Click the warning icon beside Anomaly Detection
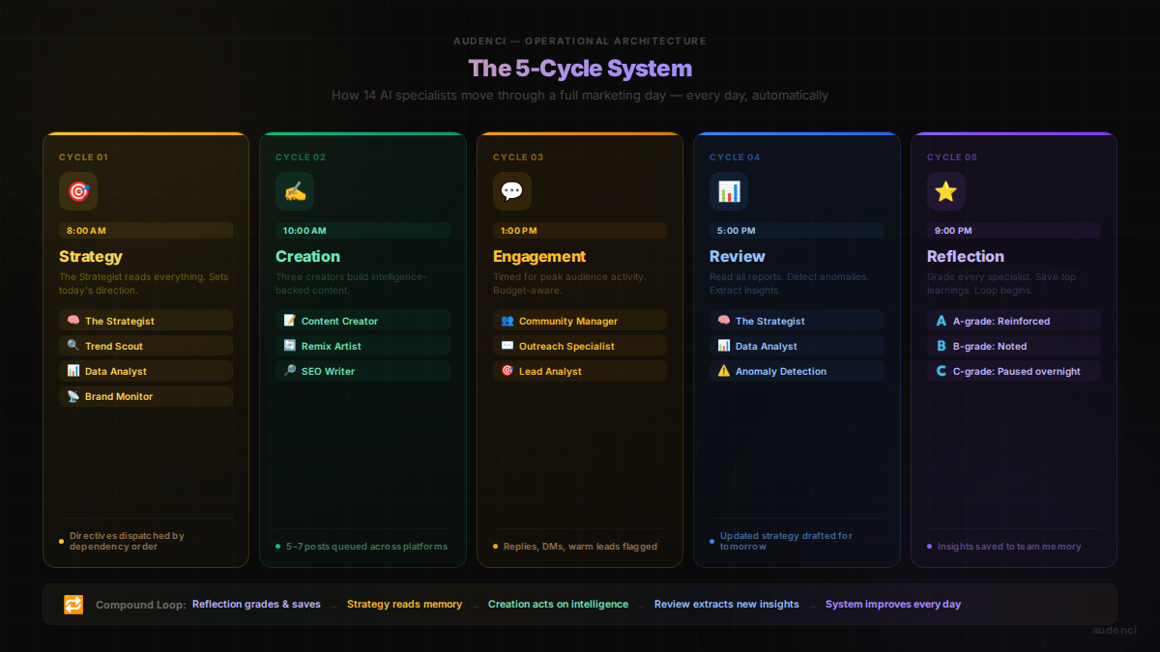The height and width of the screenshot is (652, 1160). pos(724,371)
